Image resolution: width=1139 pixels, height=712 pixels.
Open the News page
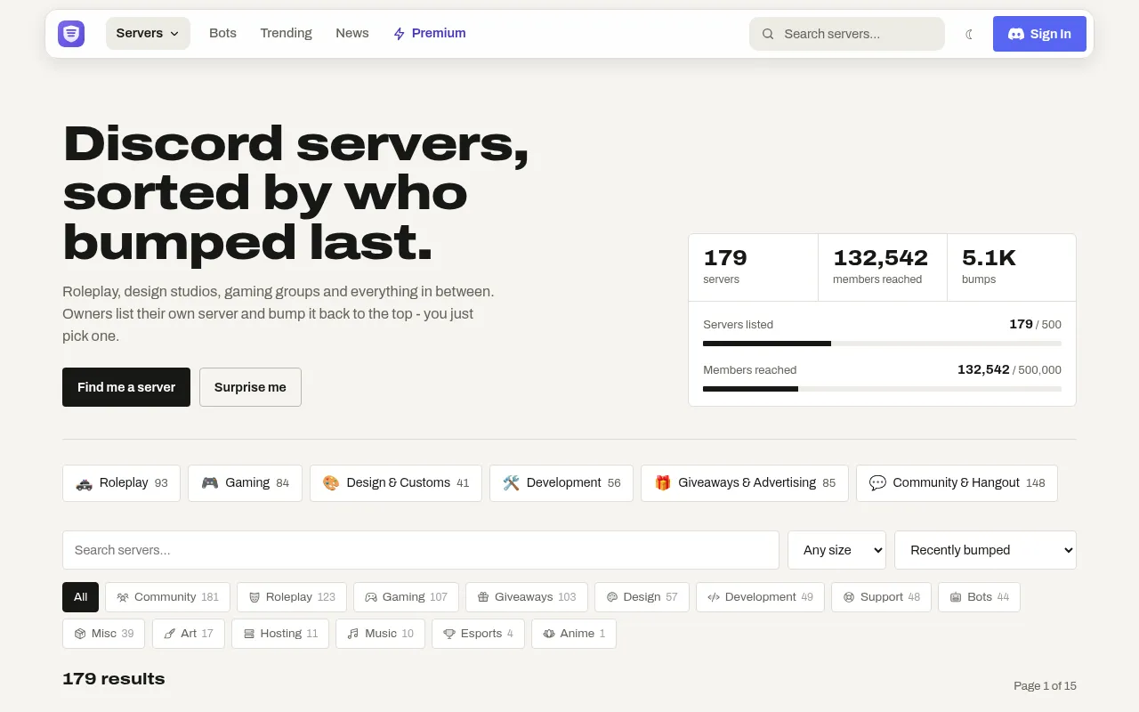pyautogui.click(x=351, y=33)
